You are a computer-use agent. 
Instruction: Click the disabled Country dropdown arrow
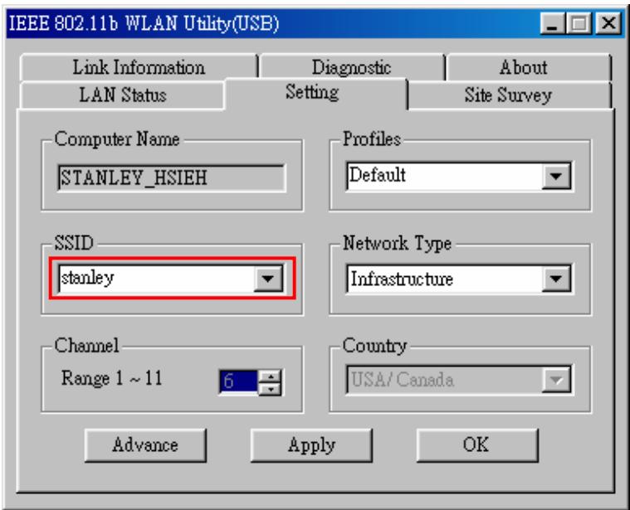tap(556, 380)
